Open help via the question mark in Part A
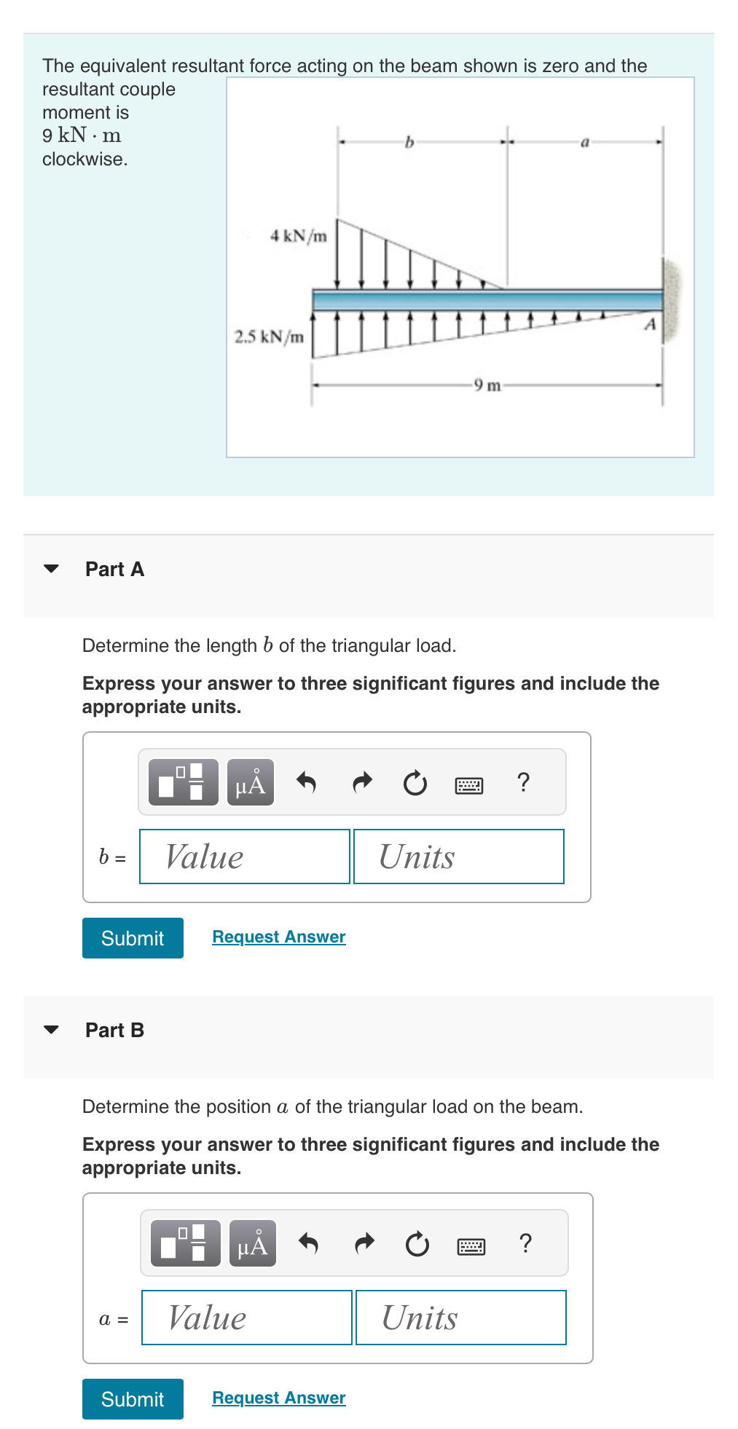The width and height of the screenshot is (738, 1429). click(523, 782)
